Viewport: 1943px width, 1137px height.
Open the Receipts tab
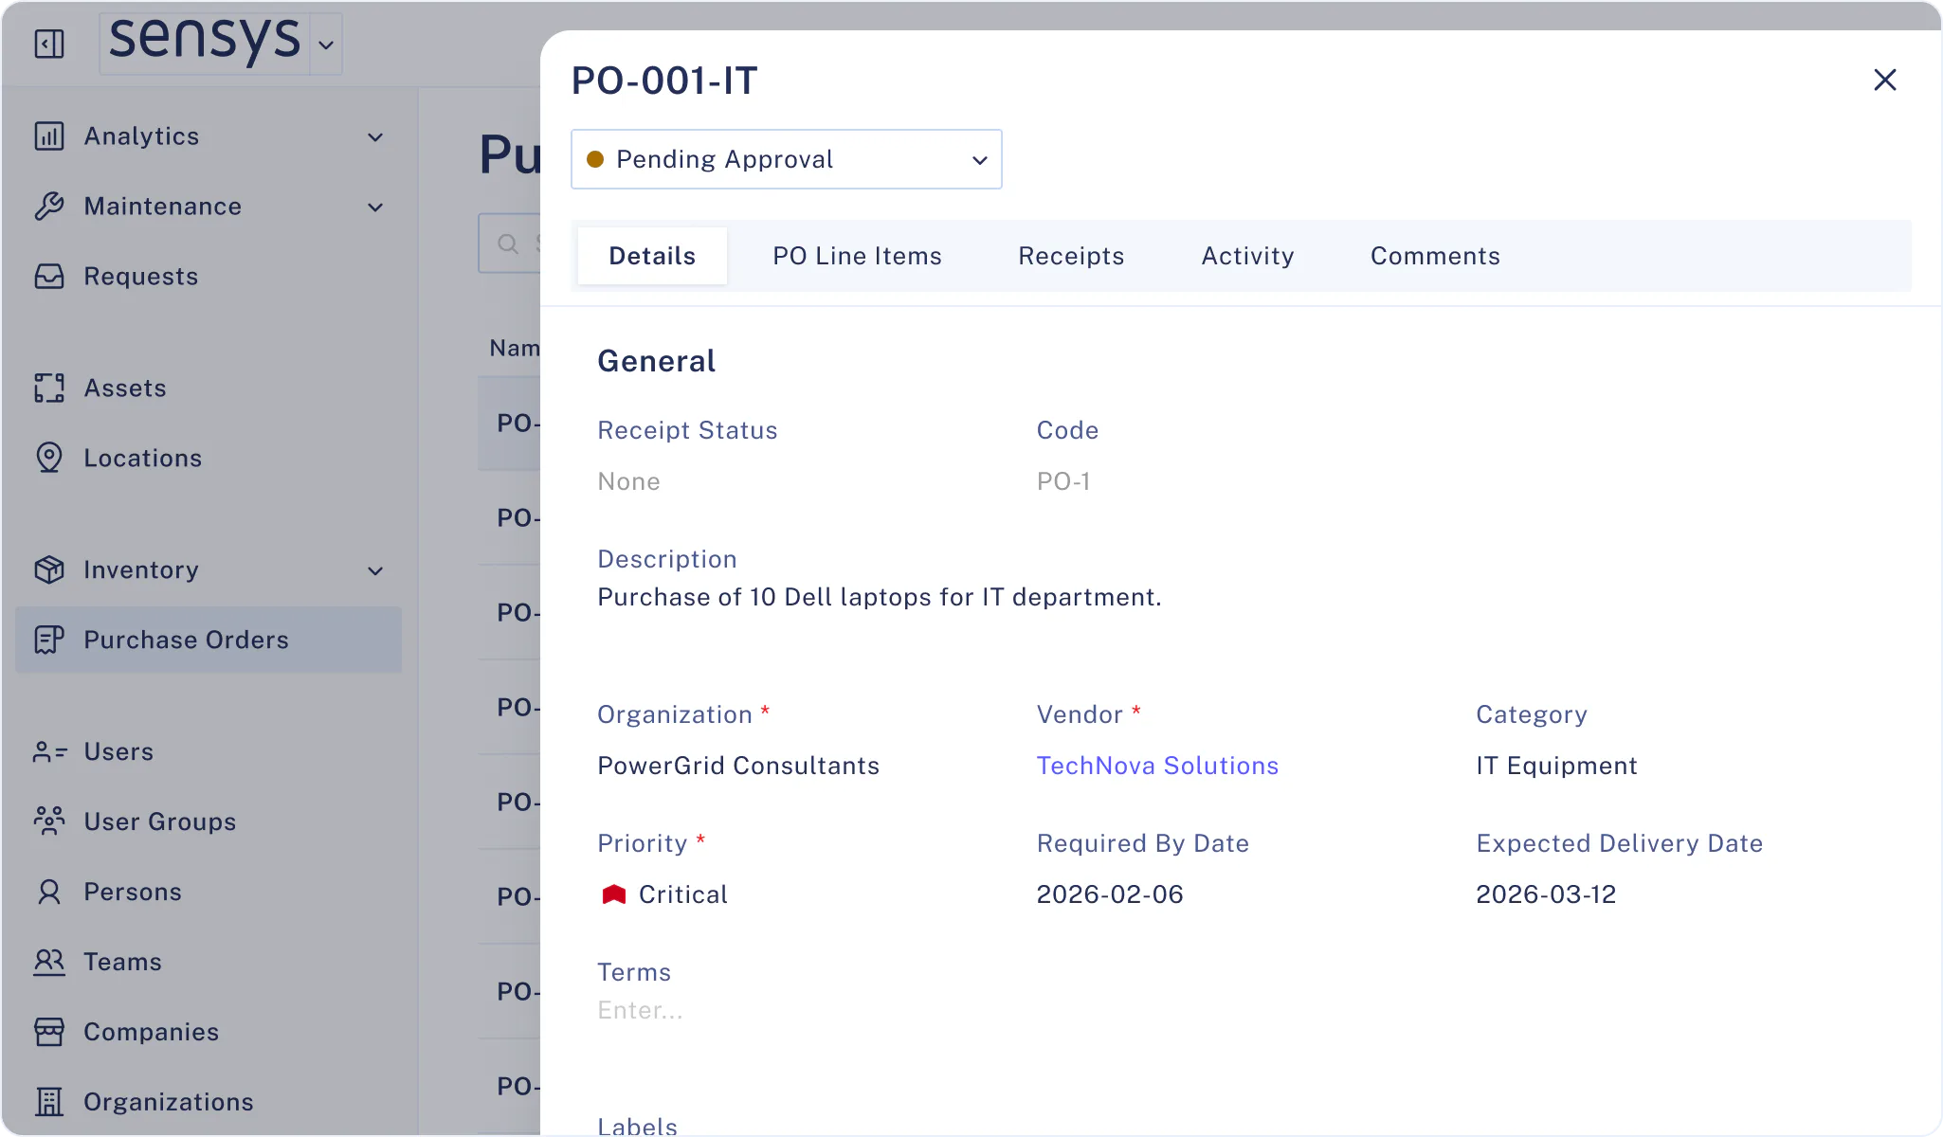(1071, 256)
